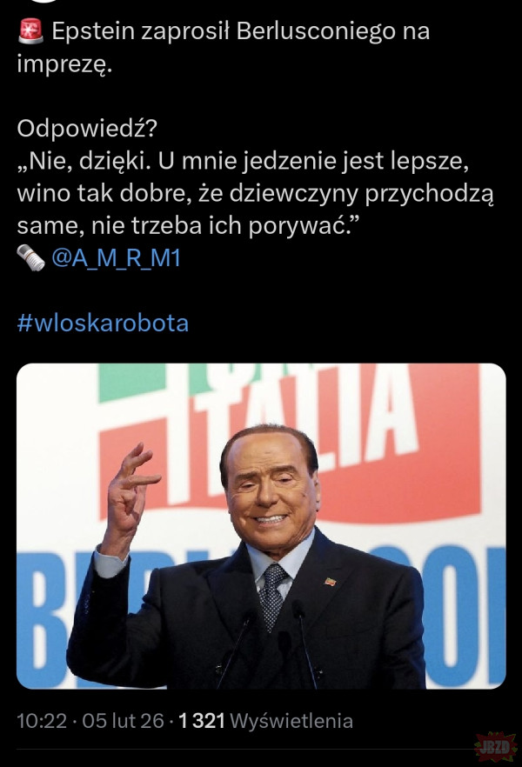The image size is (522, 767).
Task: Click the JBZD watermark logo
Action: (x=496, y=746)
